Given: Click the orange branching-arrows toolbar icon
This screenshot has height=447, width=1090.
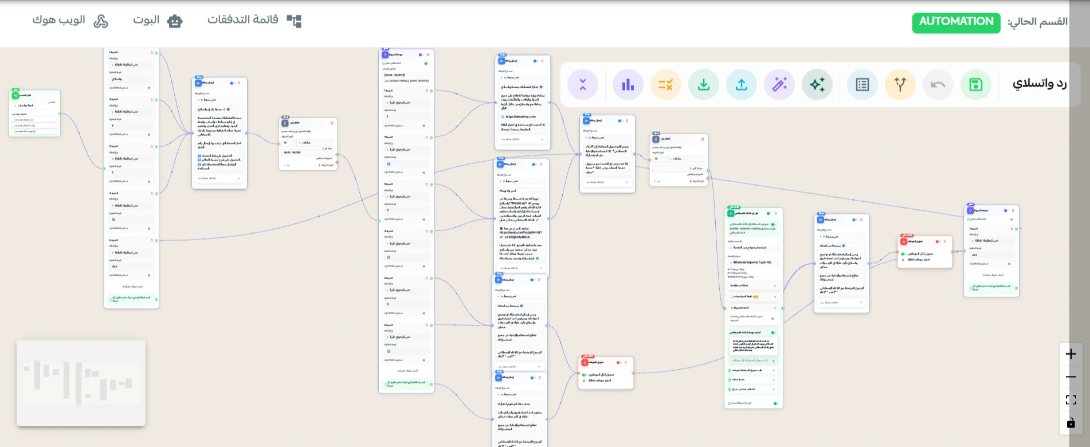Looking at the screenshot, I should pyautogui.click(x=900, y=85).
